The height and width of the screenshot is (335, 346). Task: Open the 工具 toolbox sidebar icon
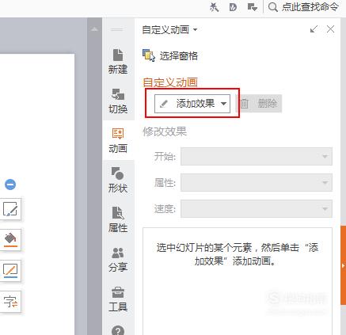118,299
